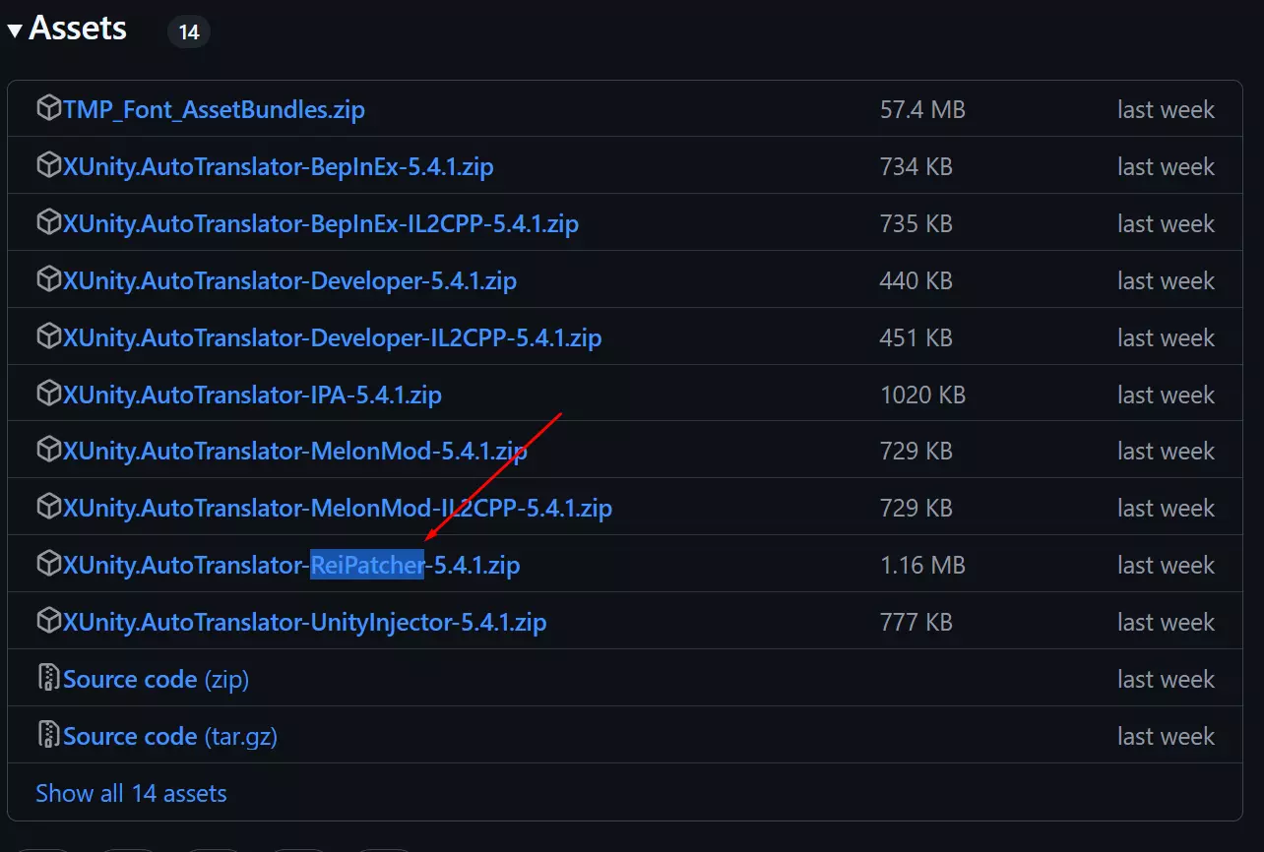Download XUnity.AutoTranslator-UnityInjector-5.4.1.zip
This screenshot has width=1264, height=852.
(304, 622)
